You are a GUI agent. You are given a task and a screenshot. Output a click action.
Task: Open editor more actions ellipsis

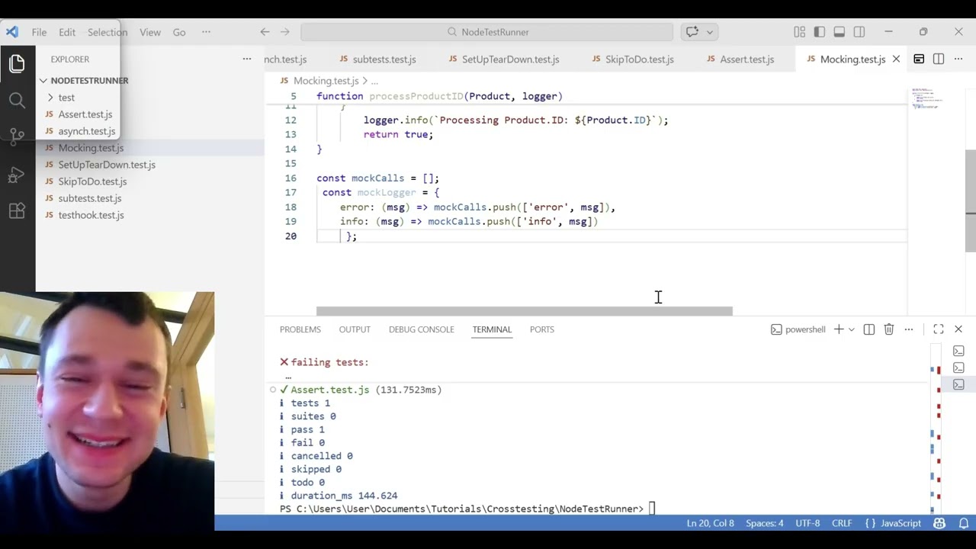coord(958,59)
